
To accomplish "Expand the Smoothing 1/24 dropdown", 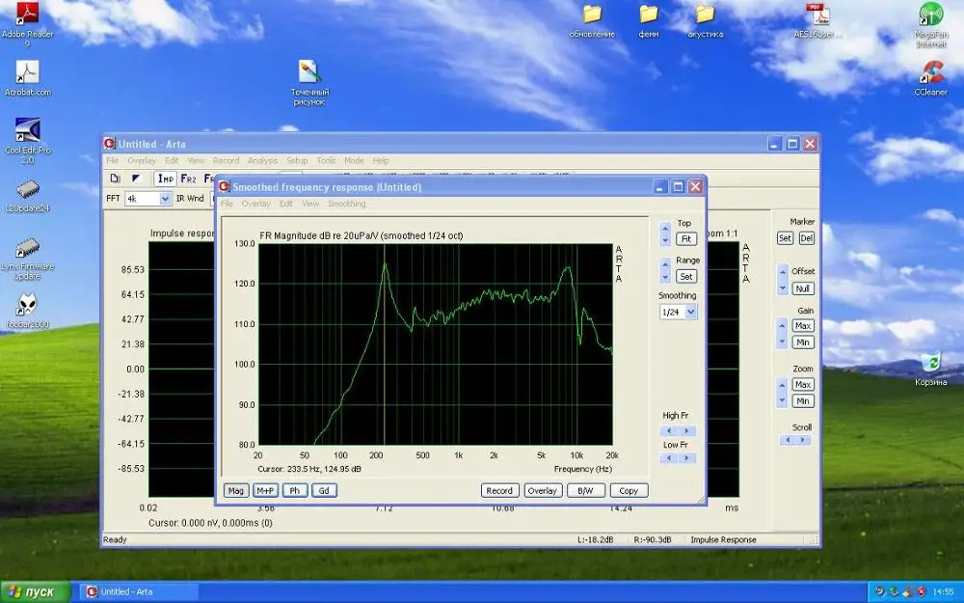I will [691, 313].
